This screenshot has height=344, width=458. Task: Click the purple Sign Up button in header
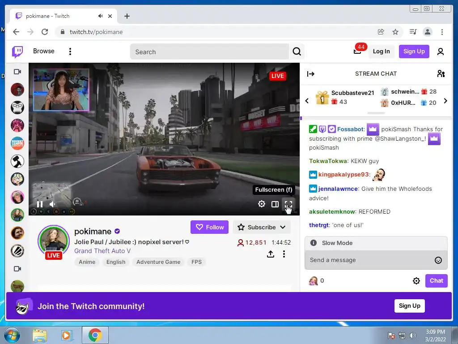(414, 52)
